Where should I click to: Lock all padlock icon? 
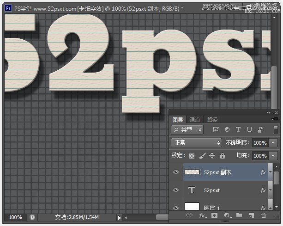tap(223, 156)
